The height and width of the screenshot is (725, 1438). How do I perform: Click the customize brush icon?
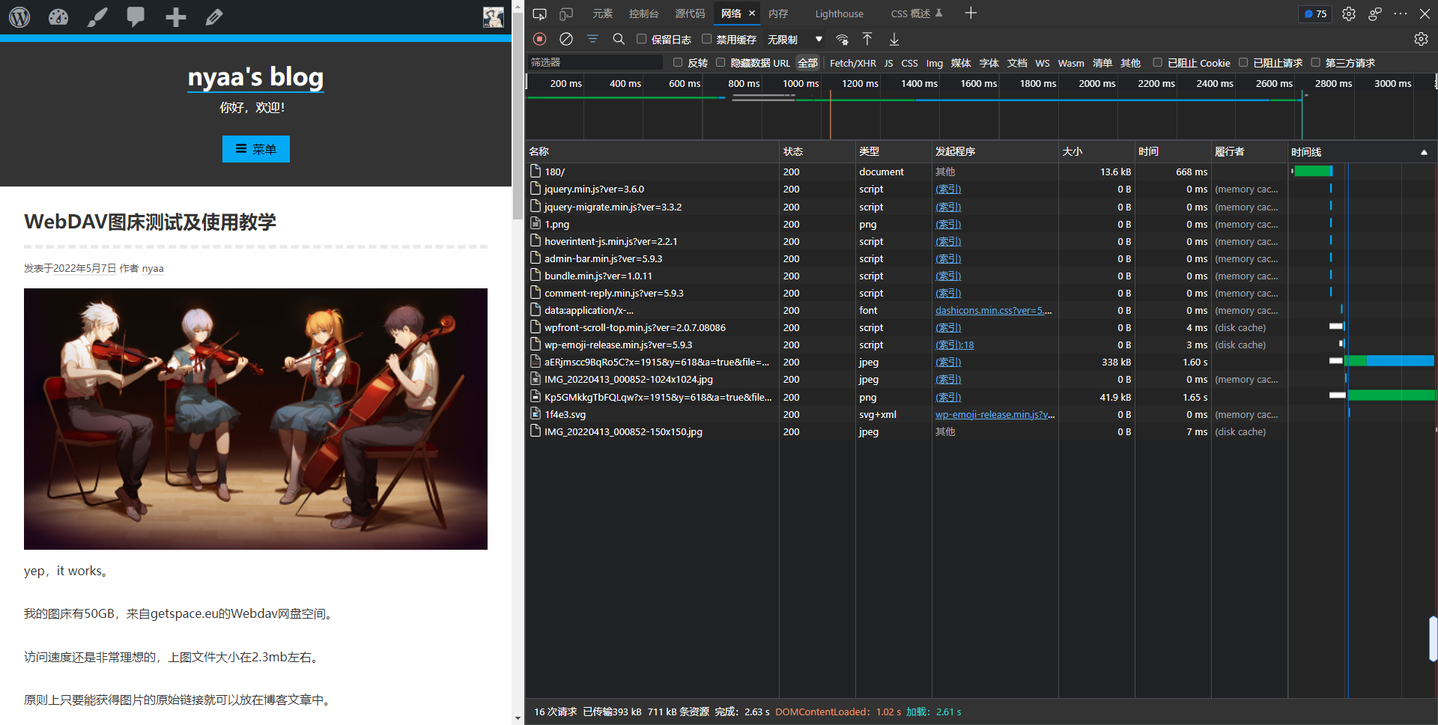pyautogui.click(x=97, y=16)
